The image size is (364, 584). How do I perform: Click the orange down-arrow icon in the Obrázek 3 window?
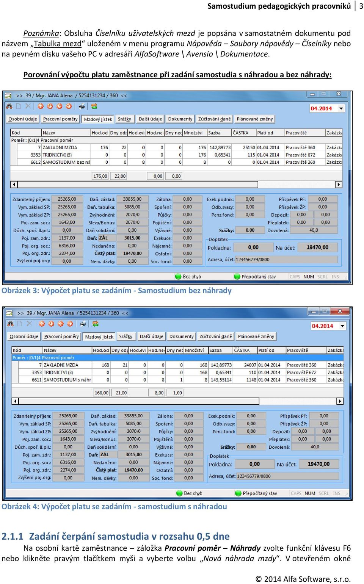(x=50, y=106)
